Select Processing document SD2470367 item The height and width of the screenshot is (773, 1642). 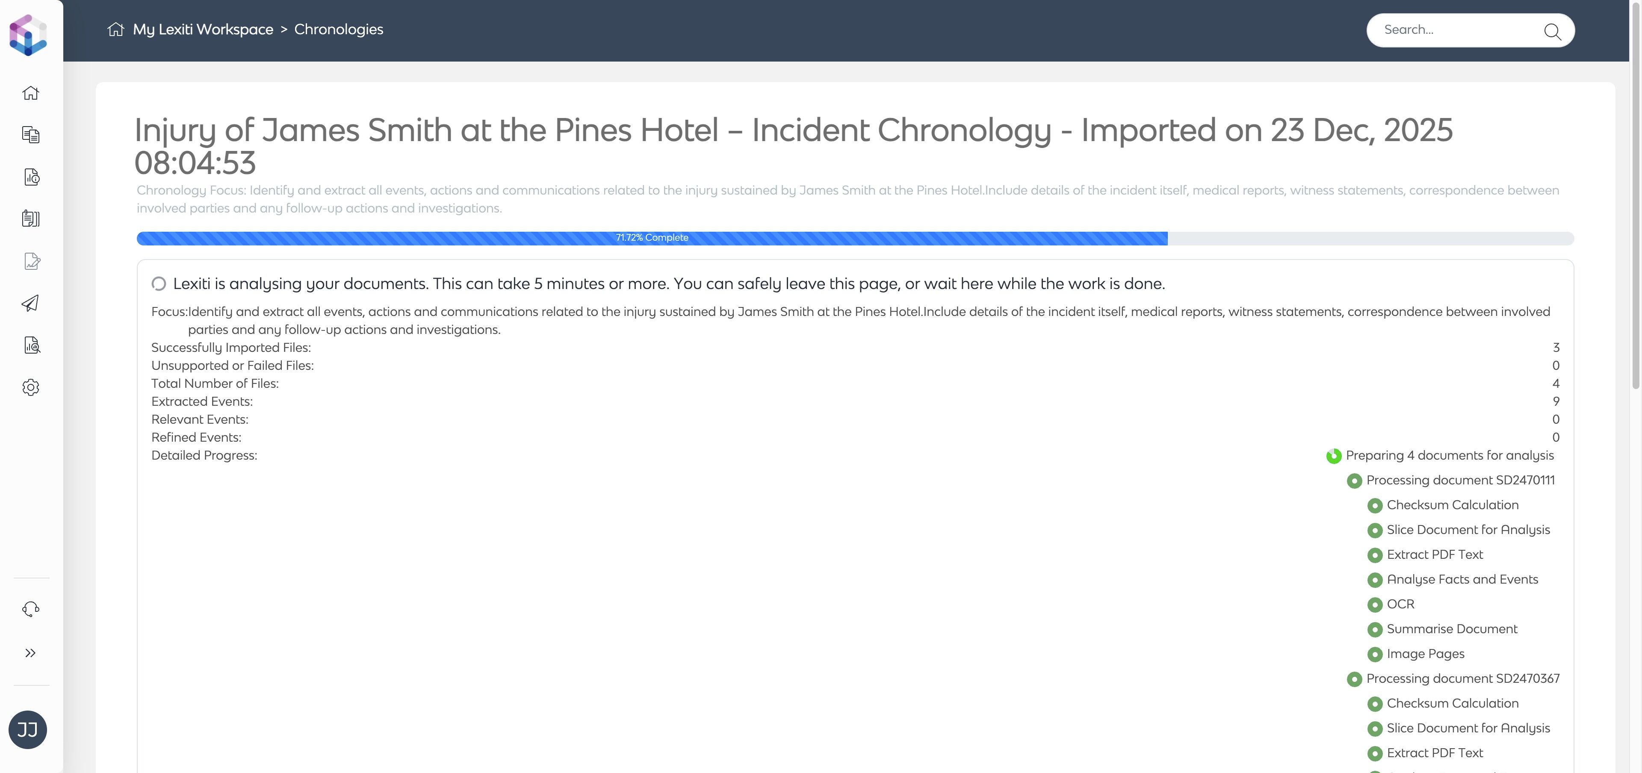[x=1462, y=679]
